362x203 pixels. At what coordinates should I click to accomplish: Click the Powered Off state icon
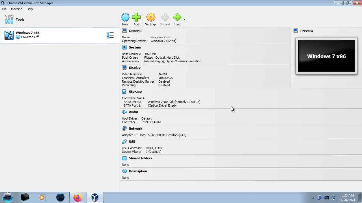click(x=18, y=37)
